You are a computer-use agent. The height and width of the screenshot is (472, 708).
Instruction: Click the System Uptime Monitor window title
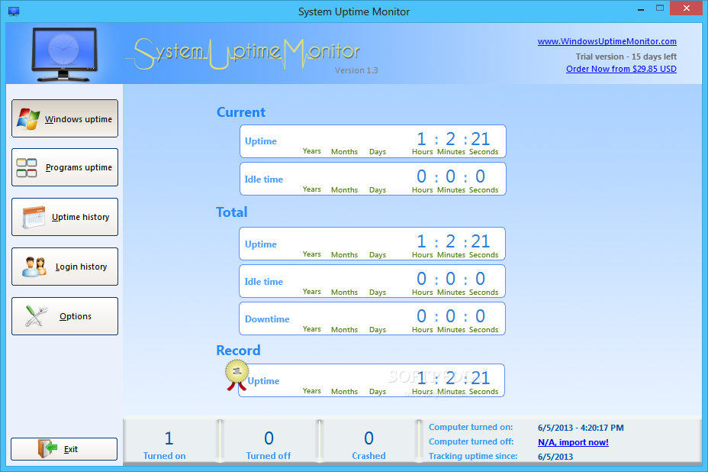pyautogui.click(x=354, y=11)
